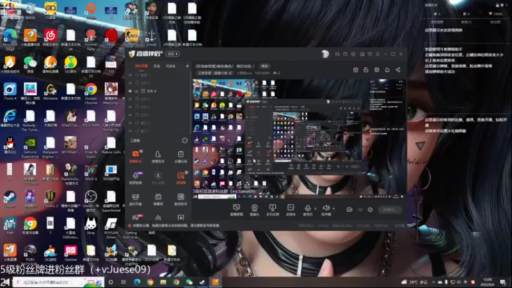Add a new scene with the plus button

(x=188, y=66)
